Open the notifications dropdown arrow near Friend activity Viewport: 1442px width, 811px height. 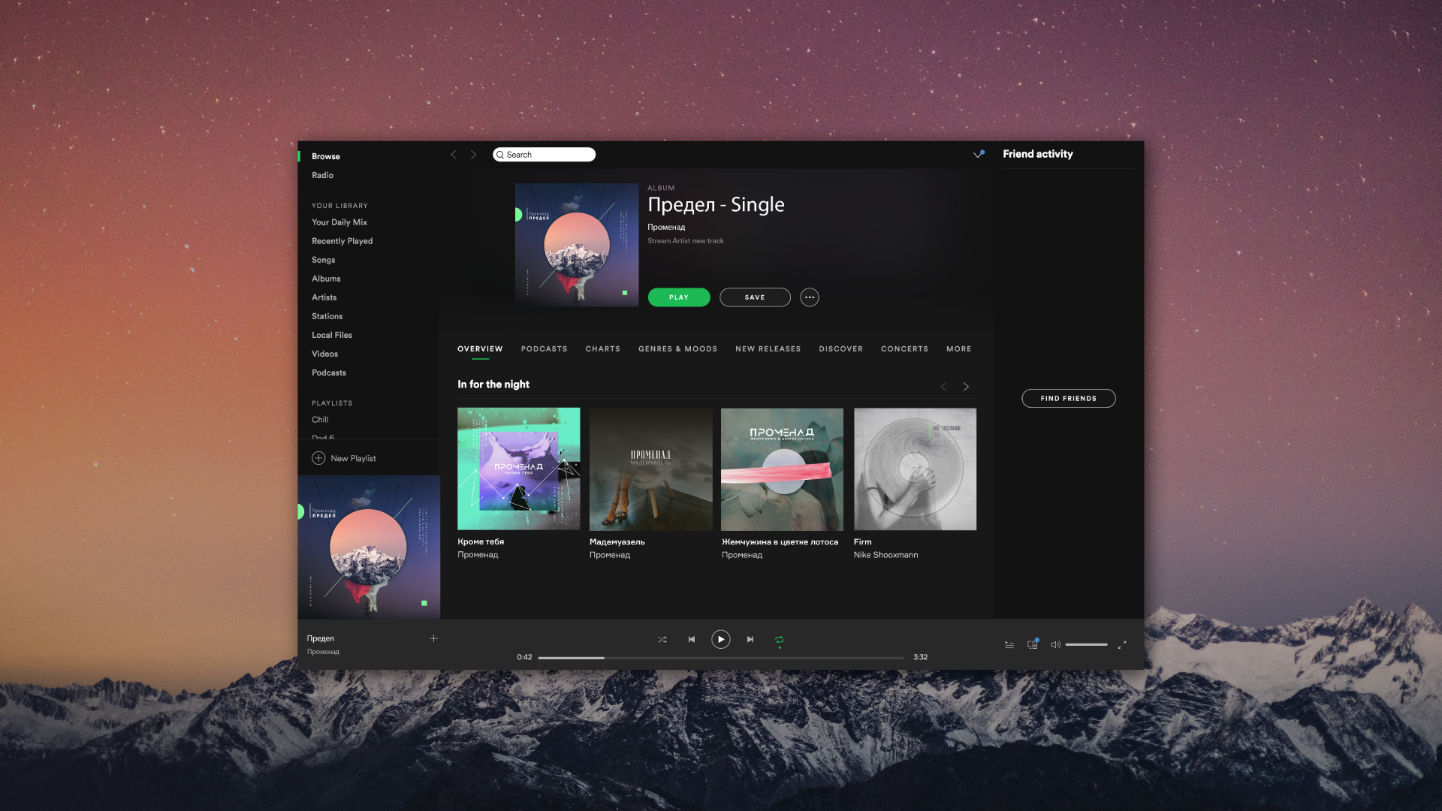[x=978, y=155]
